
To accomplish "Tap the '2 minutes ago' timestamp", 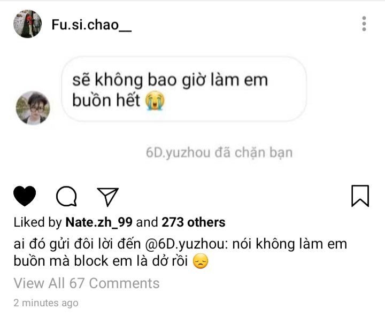I will tap(46, 303).
